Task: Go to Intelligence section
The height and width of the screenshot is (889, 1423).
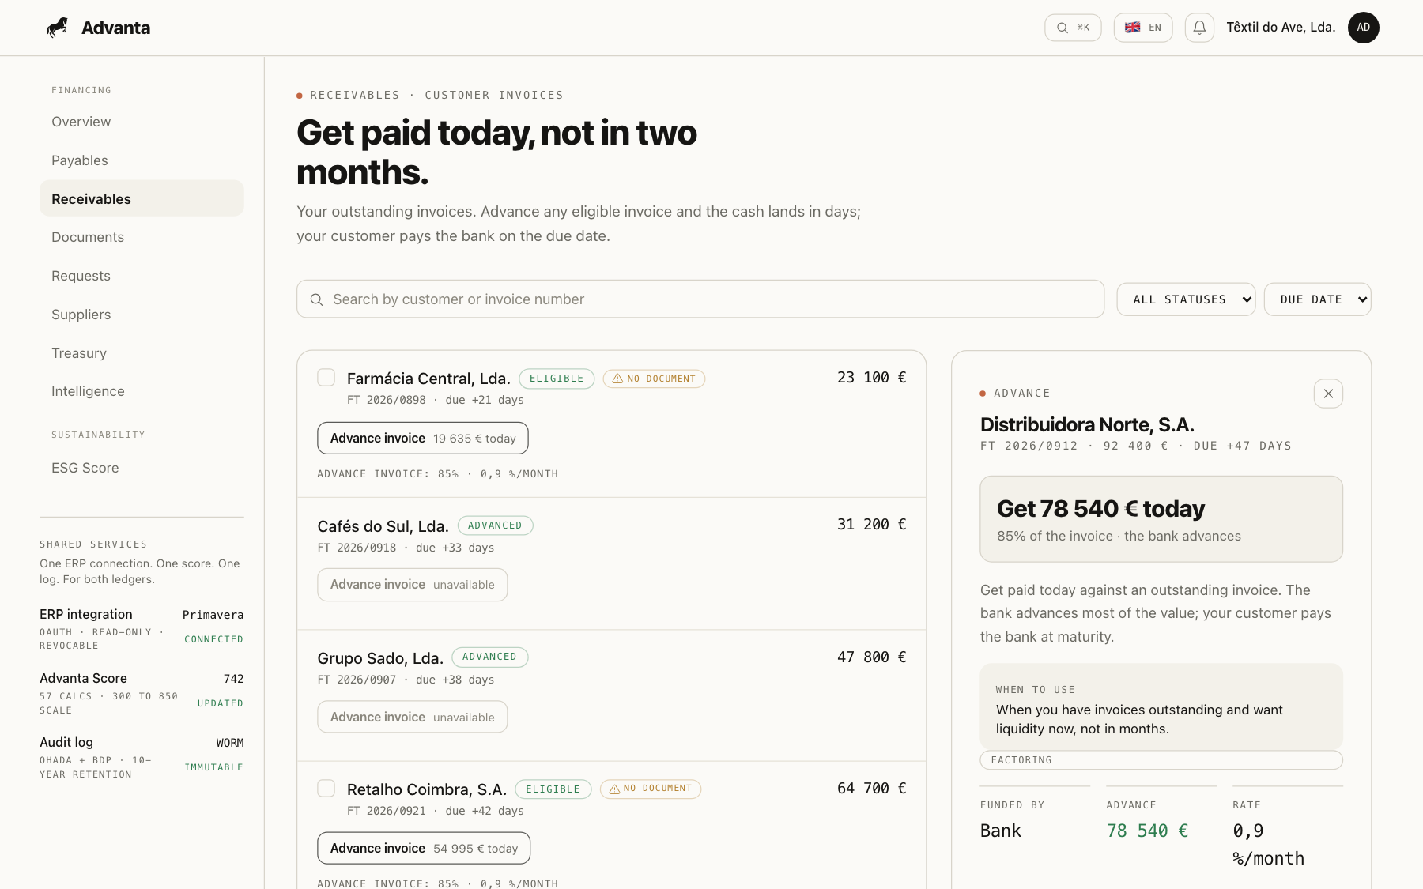Action: coord(142,391)
